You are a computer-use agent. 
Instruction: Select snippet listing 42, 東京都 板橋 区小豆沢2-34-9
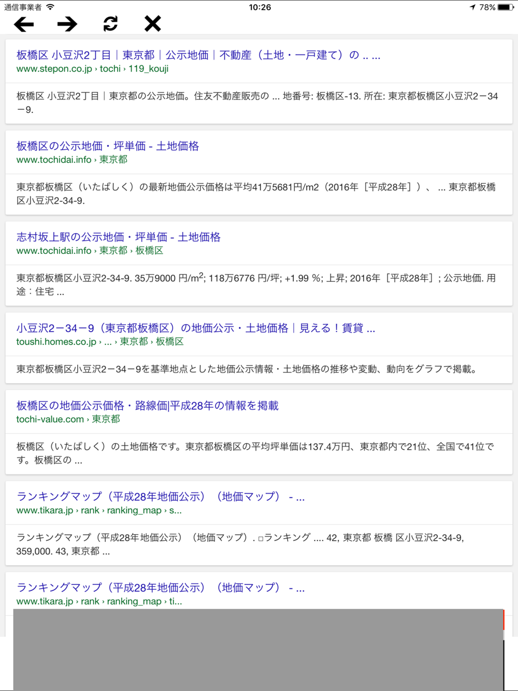point(240,544)
